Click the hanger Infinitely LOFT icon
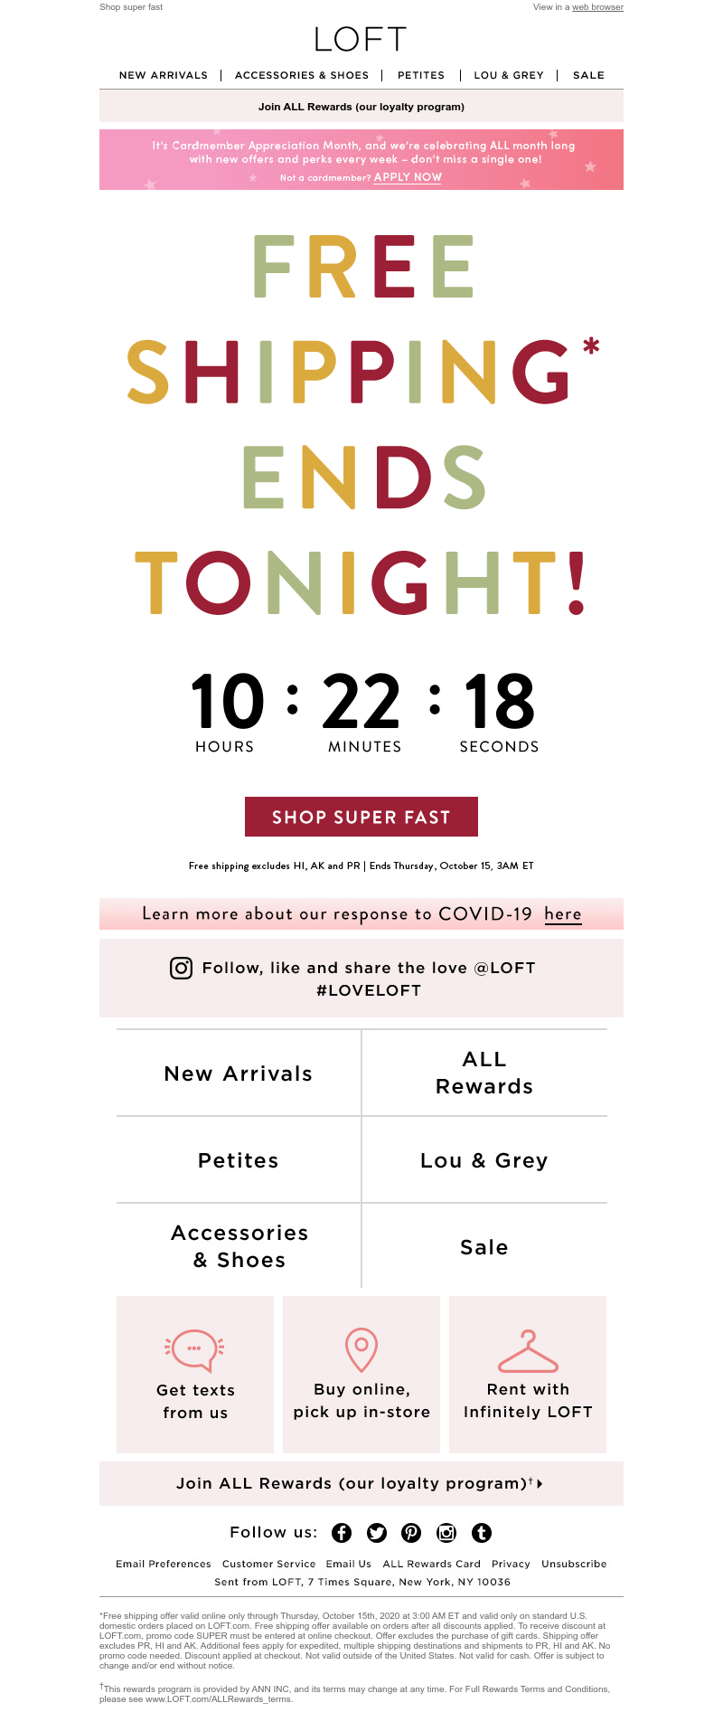The height and width of the screenshot is (1731, 723). [528, 1350]
